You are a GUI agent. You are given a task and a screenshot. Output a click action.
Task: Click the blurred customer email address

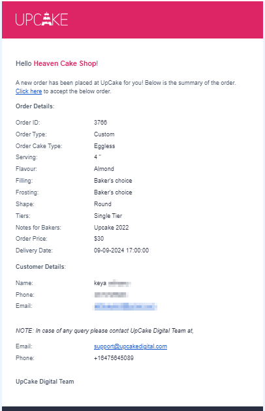point(126,306)
